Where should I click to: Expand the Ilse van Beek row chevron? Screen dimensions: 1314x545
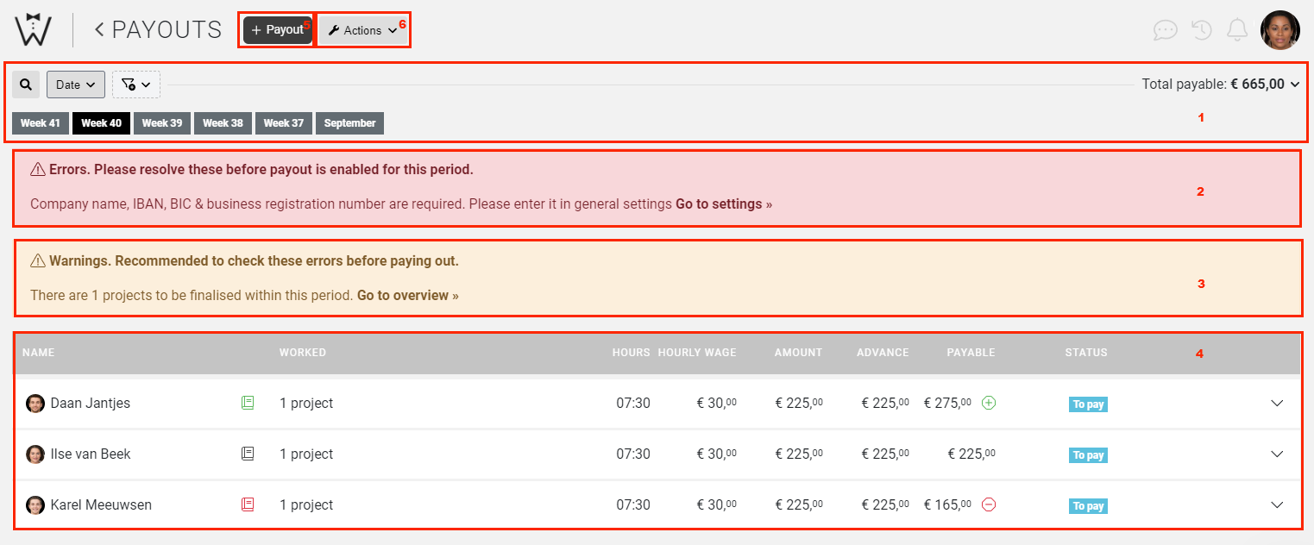[1278, 454]
